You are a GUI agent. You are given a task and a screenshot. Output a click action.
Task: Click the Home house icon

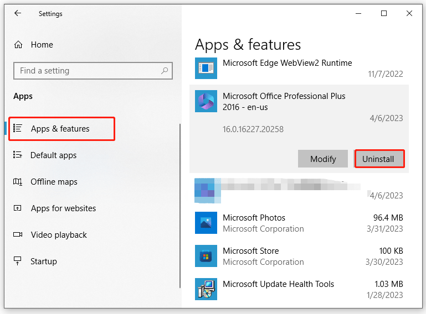pos(18,45)
